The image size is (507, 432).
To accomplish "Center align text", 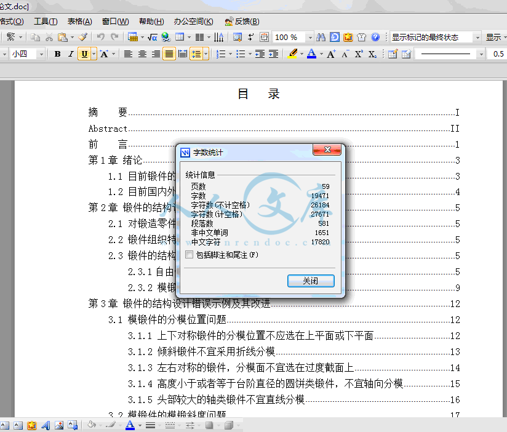I will [x=142, y=54].
